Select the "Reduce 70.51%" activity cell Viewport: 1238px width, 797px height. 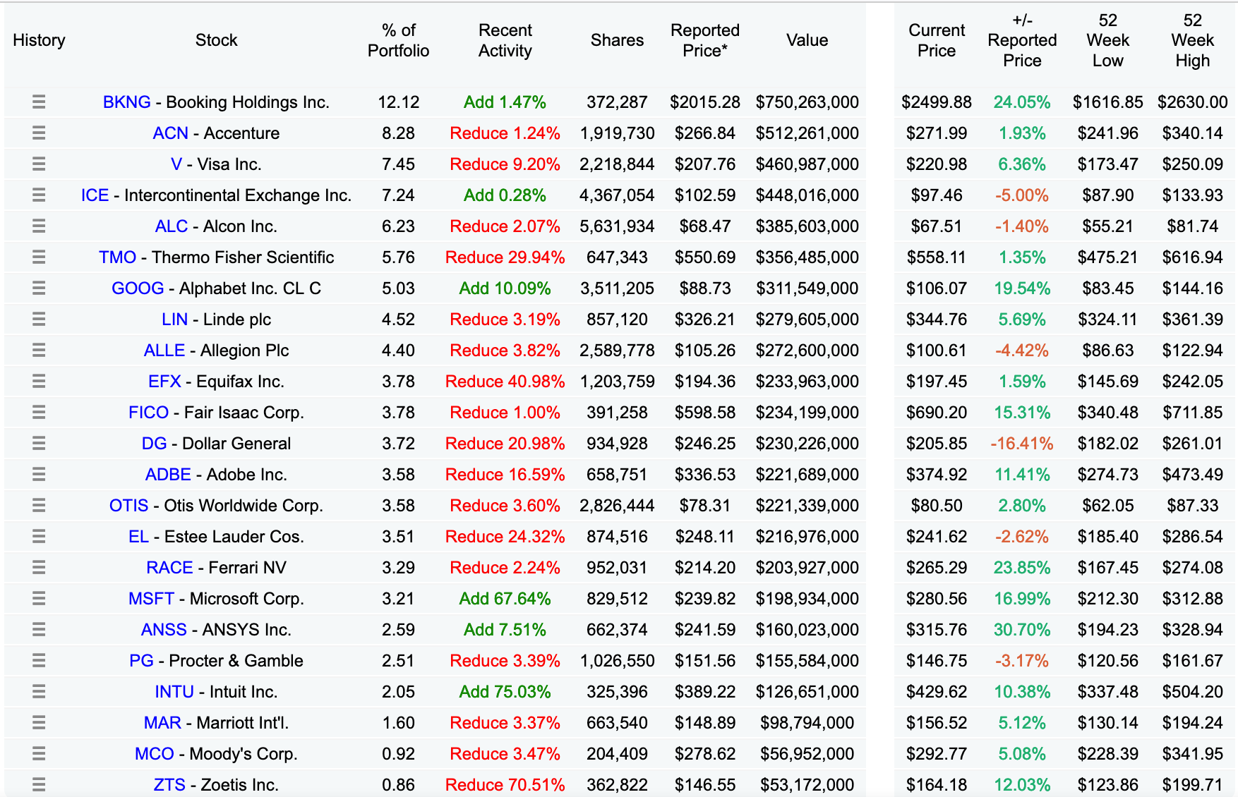point(505,785)
